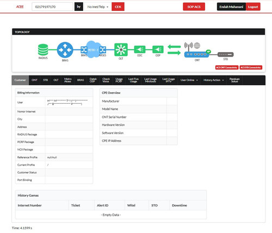Click the Ticket column header
Screen dimensions: 272x233
[76, 205]
